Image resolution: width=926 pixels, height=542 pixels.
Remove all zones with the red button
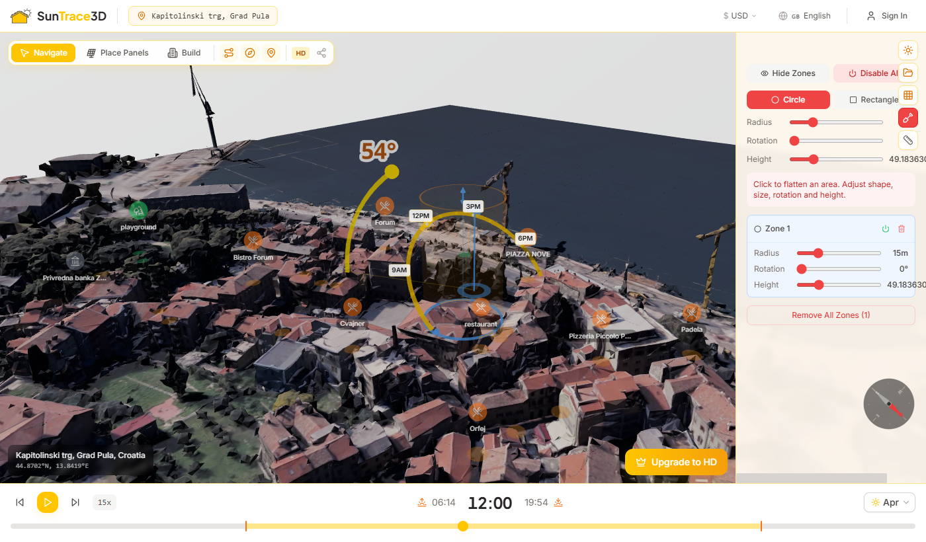tap(830, 315)
